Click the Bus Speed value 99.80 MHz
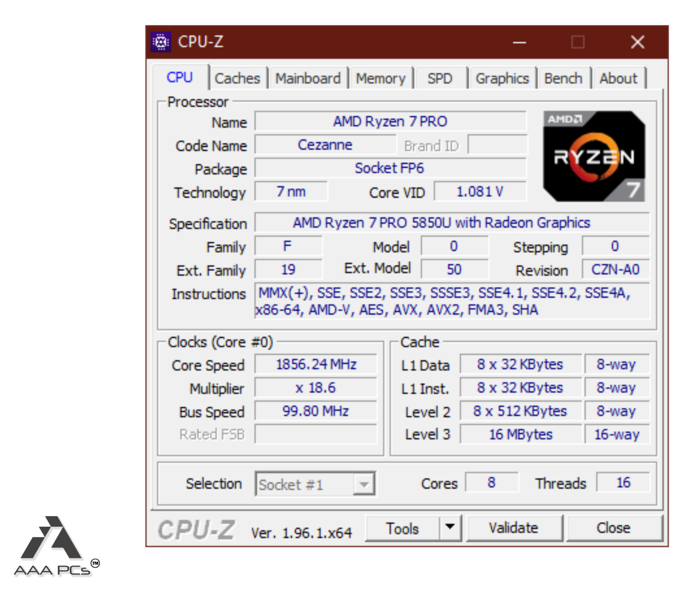 click(x=316, y=411)
